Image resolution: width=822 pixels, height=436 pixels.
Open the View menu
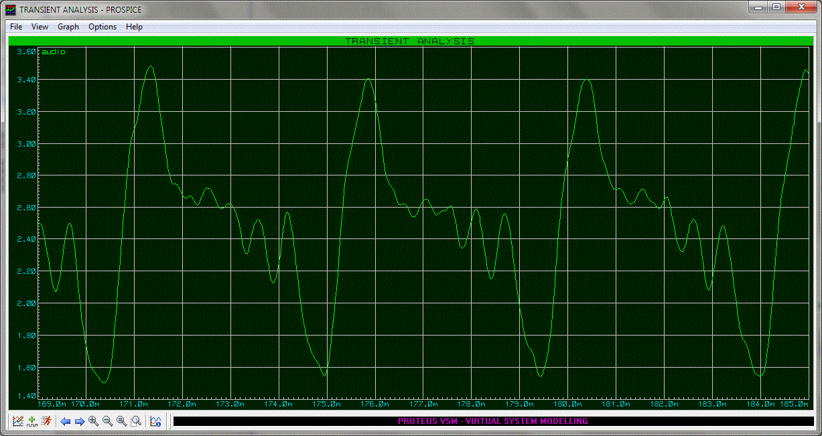(x=40, y=27)
